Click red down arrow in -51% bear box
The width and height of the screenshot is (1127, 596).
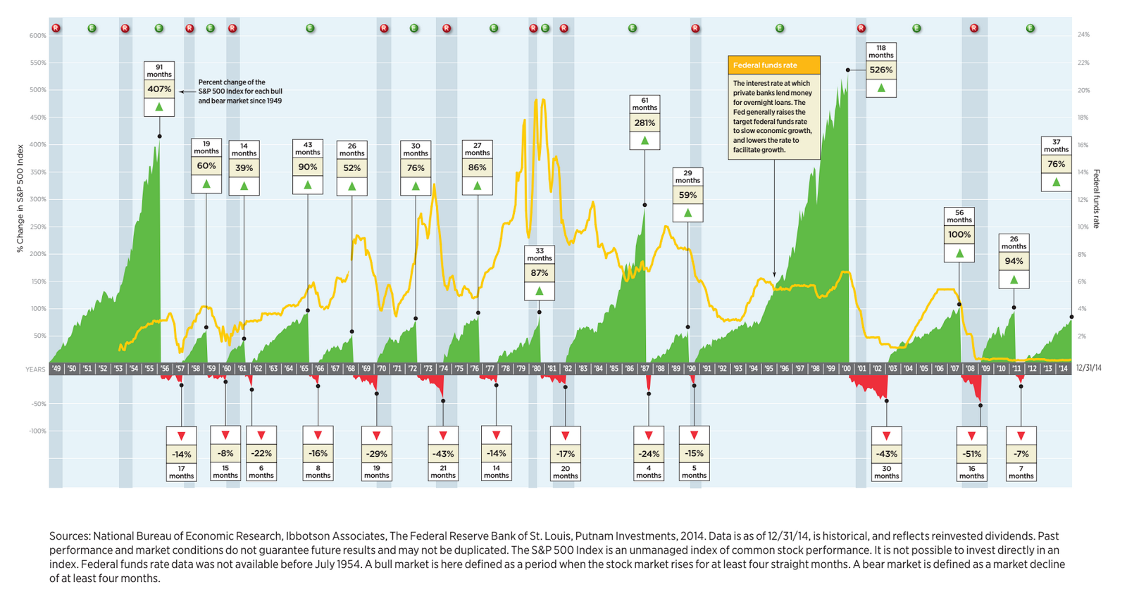click(972, 436)
